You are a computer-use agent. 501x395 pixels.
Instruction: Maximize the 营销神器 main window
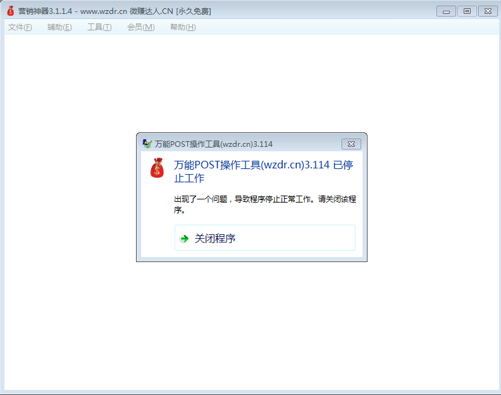(x=467, y=11)
